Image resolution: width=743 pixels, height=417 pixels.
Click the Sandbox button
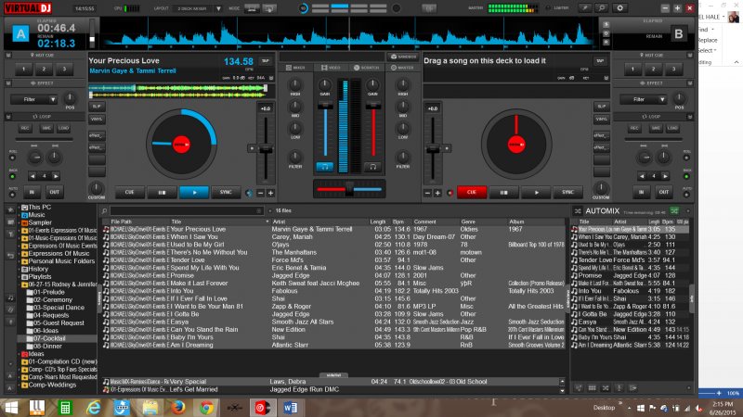pos(403,57)
